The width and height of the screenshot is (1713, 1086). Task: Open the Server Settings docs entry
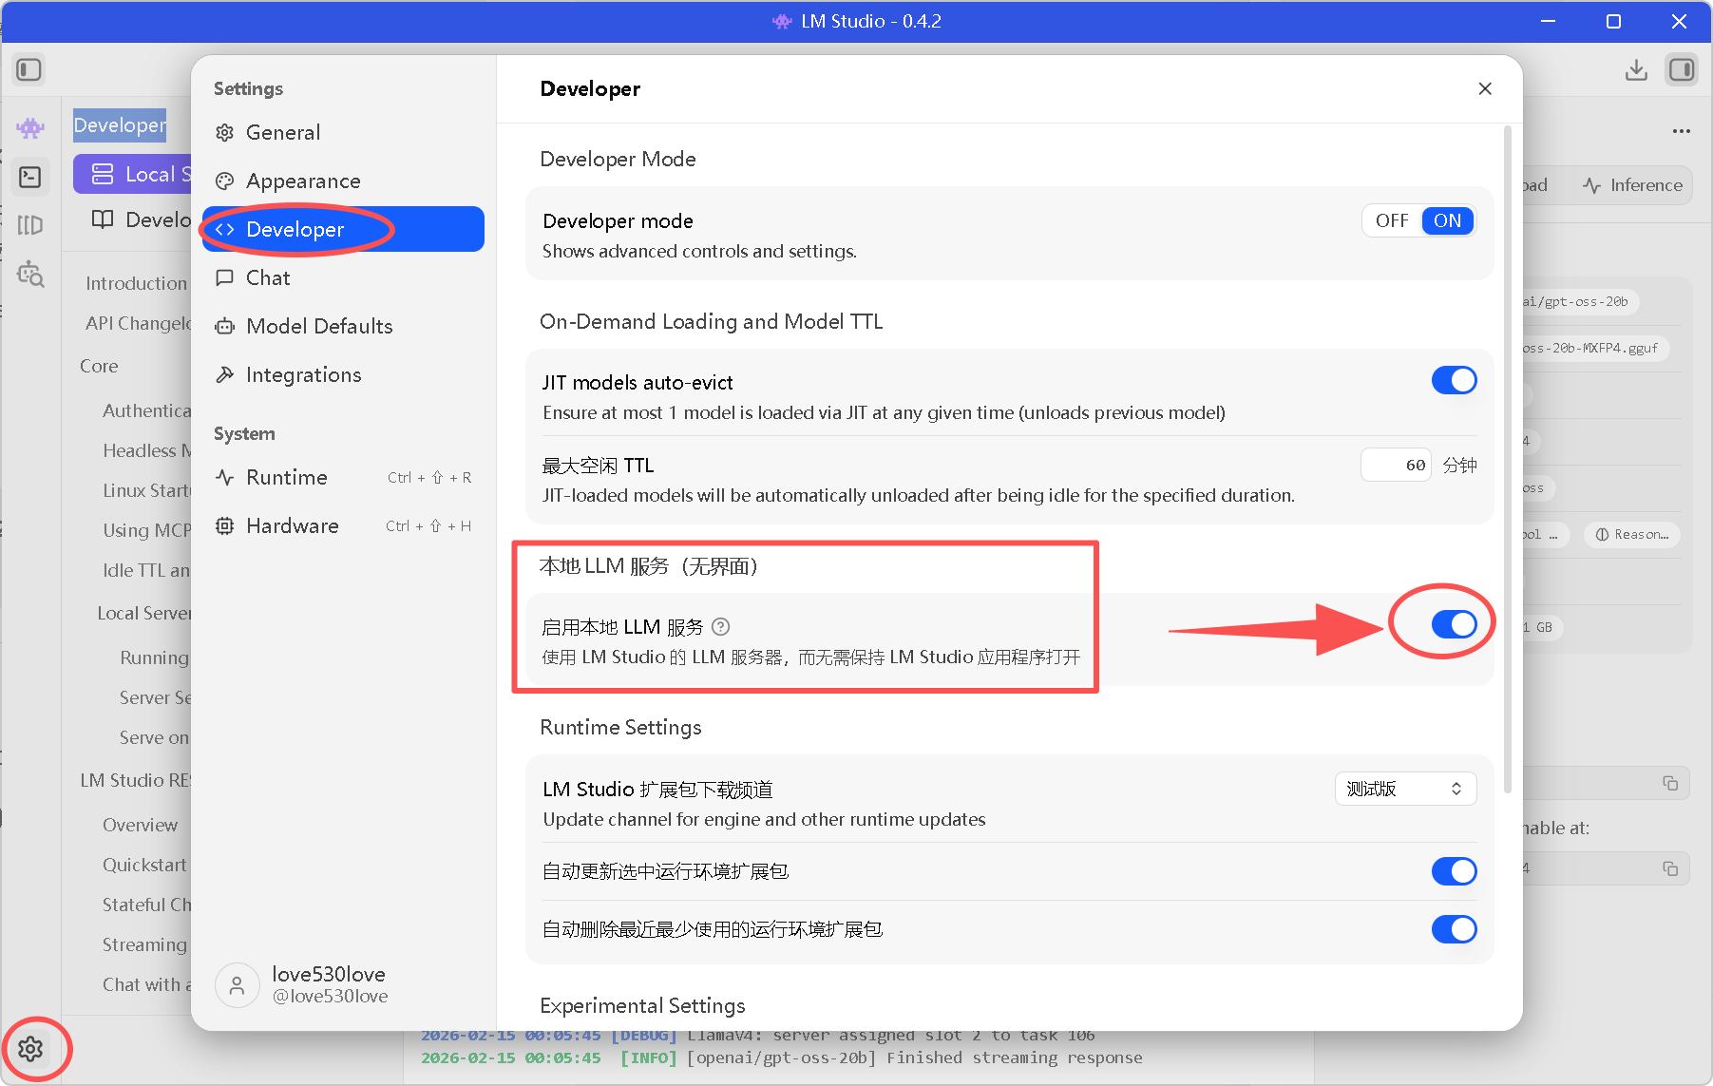coord(155,697)
